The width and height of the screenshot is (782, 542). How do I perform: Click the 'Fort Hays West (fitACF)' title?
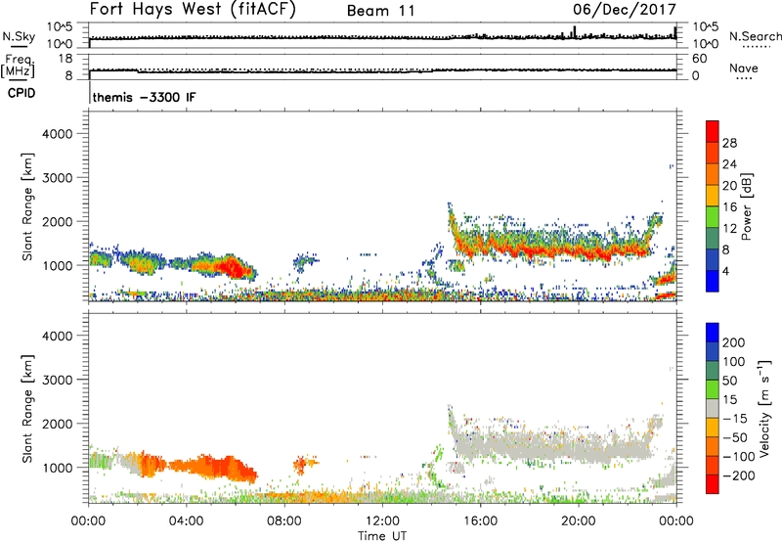click(193, 10)
